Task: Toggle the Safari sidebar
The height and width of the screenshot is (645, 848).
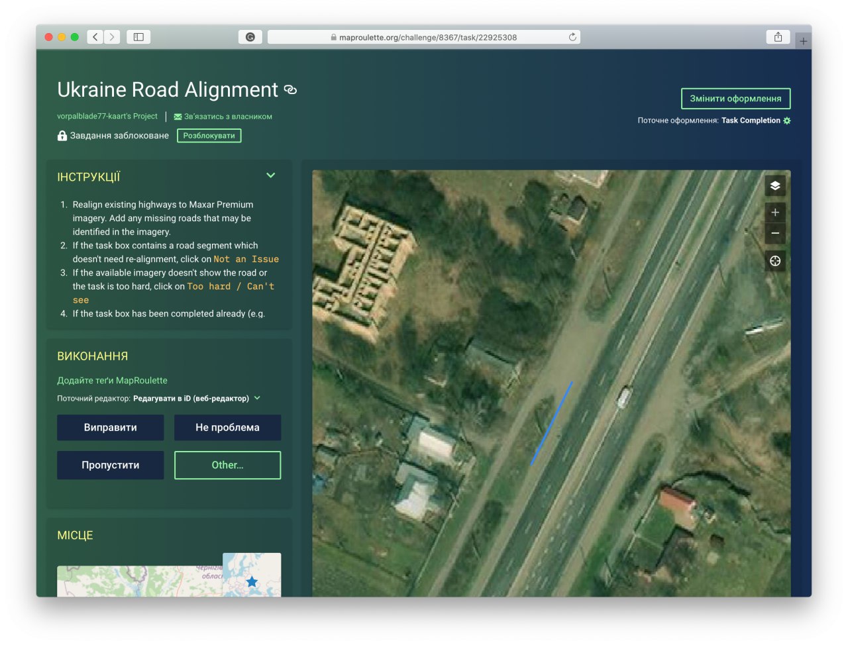Action: 138,37
